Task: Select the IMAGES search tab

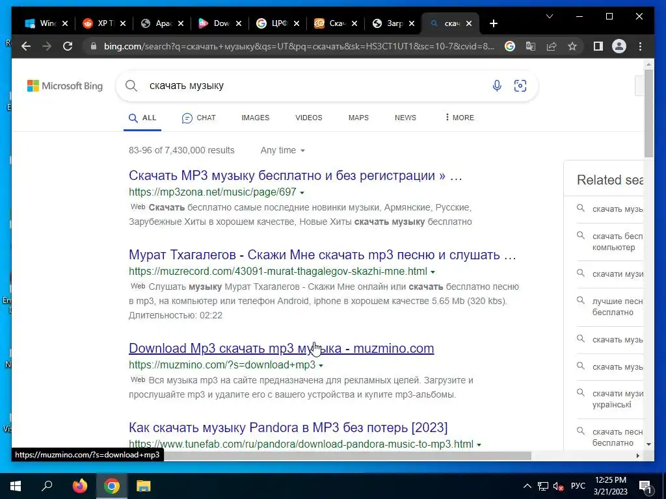Action: [x=255, y=118]
